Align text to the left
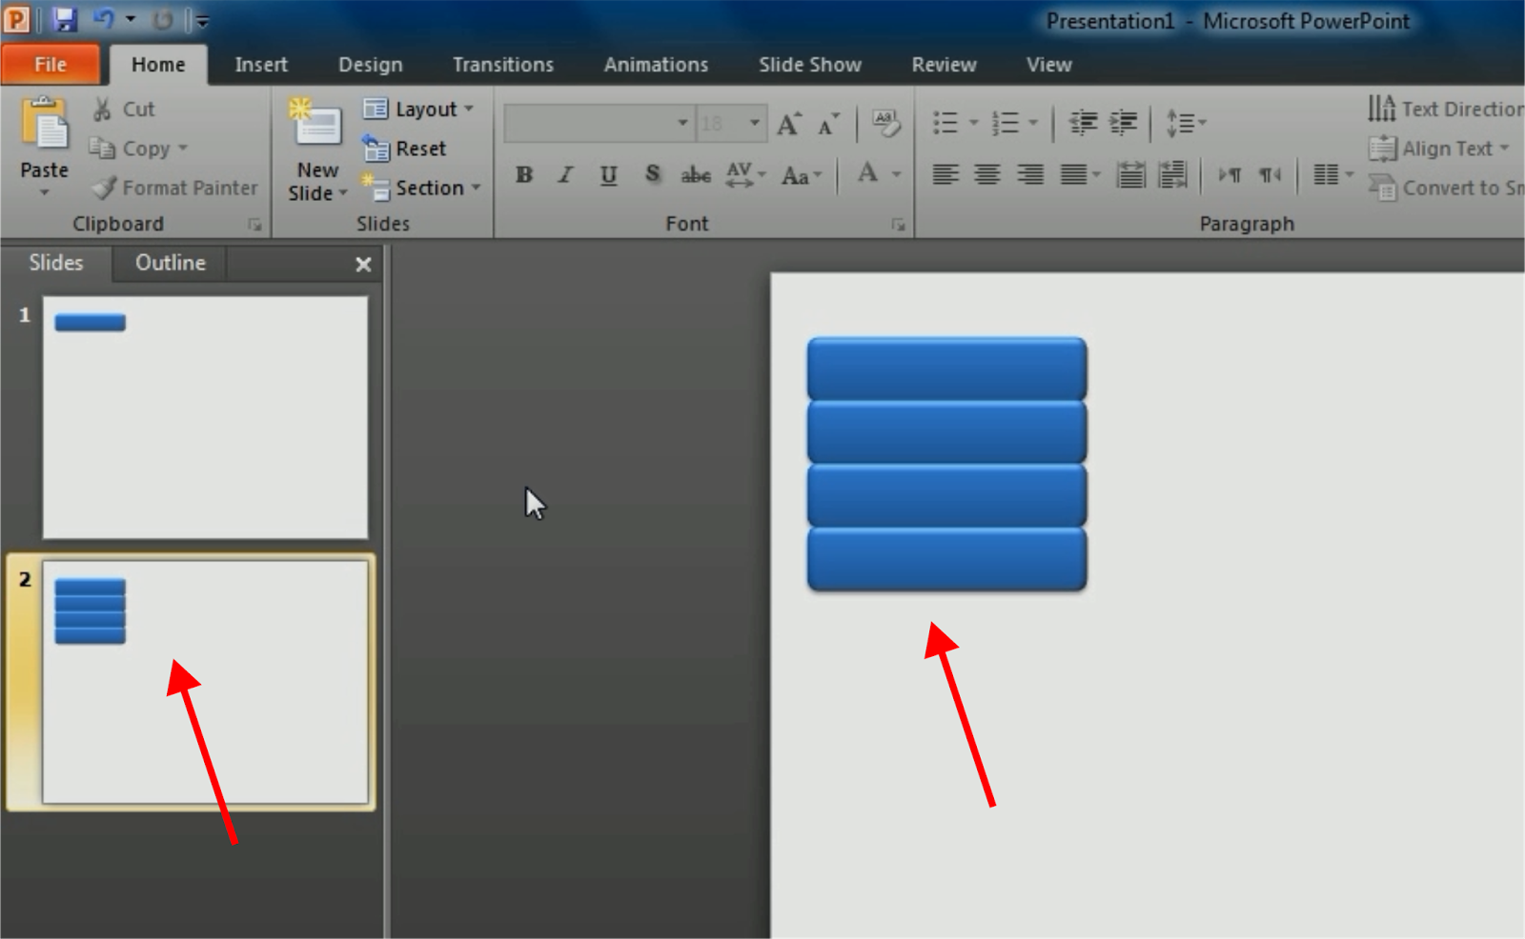The width and height of the screenshot is (1525, 939). (x=945, y=174)
